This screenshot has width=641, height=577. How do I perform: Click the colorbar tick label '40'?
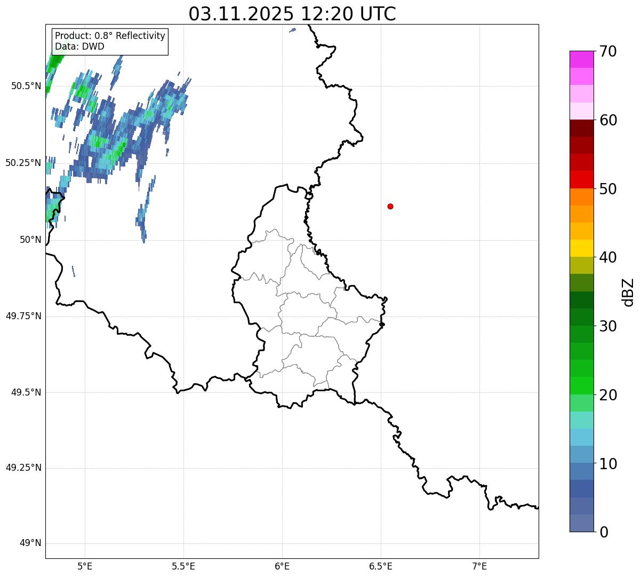coord(608,257)
